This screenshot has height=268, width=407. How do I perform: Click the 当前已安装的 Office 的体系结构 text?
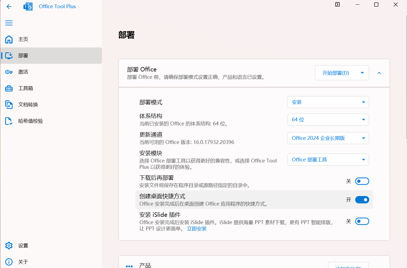(x=184, y=124)
